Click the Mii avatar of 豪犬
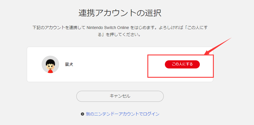Screen dimensions: 254x125 [50, 64]
